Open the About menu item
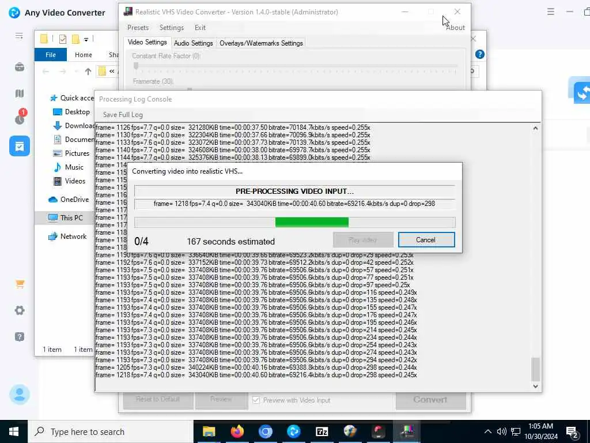Screen dimensions: 590x443 [x=455, y=28]
